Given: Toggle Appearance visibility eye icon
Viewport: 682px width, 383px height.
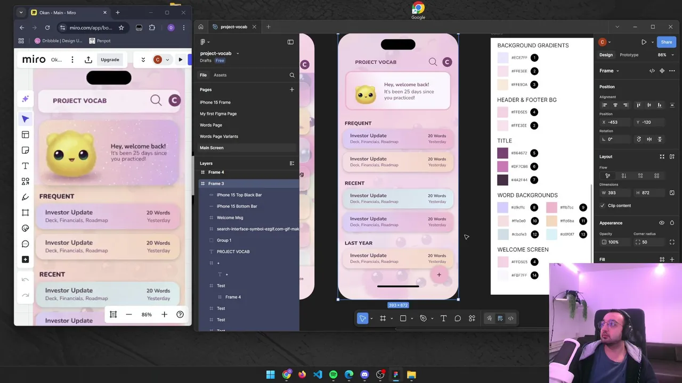Looking at the screenshot, I should click(662, 223).
